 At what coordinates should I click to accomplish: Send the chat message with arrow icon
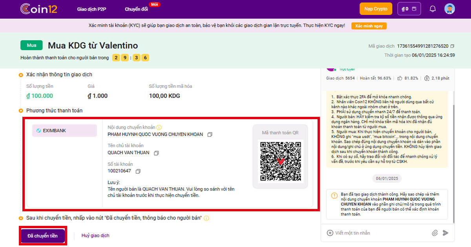pyautogui.click(x=445, y=233)
